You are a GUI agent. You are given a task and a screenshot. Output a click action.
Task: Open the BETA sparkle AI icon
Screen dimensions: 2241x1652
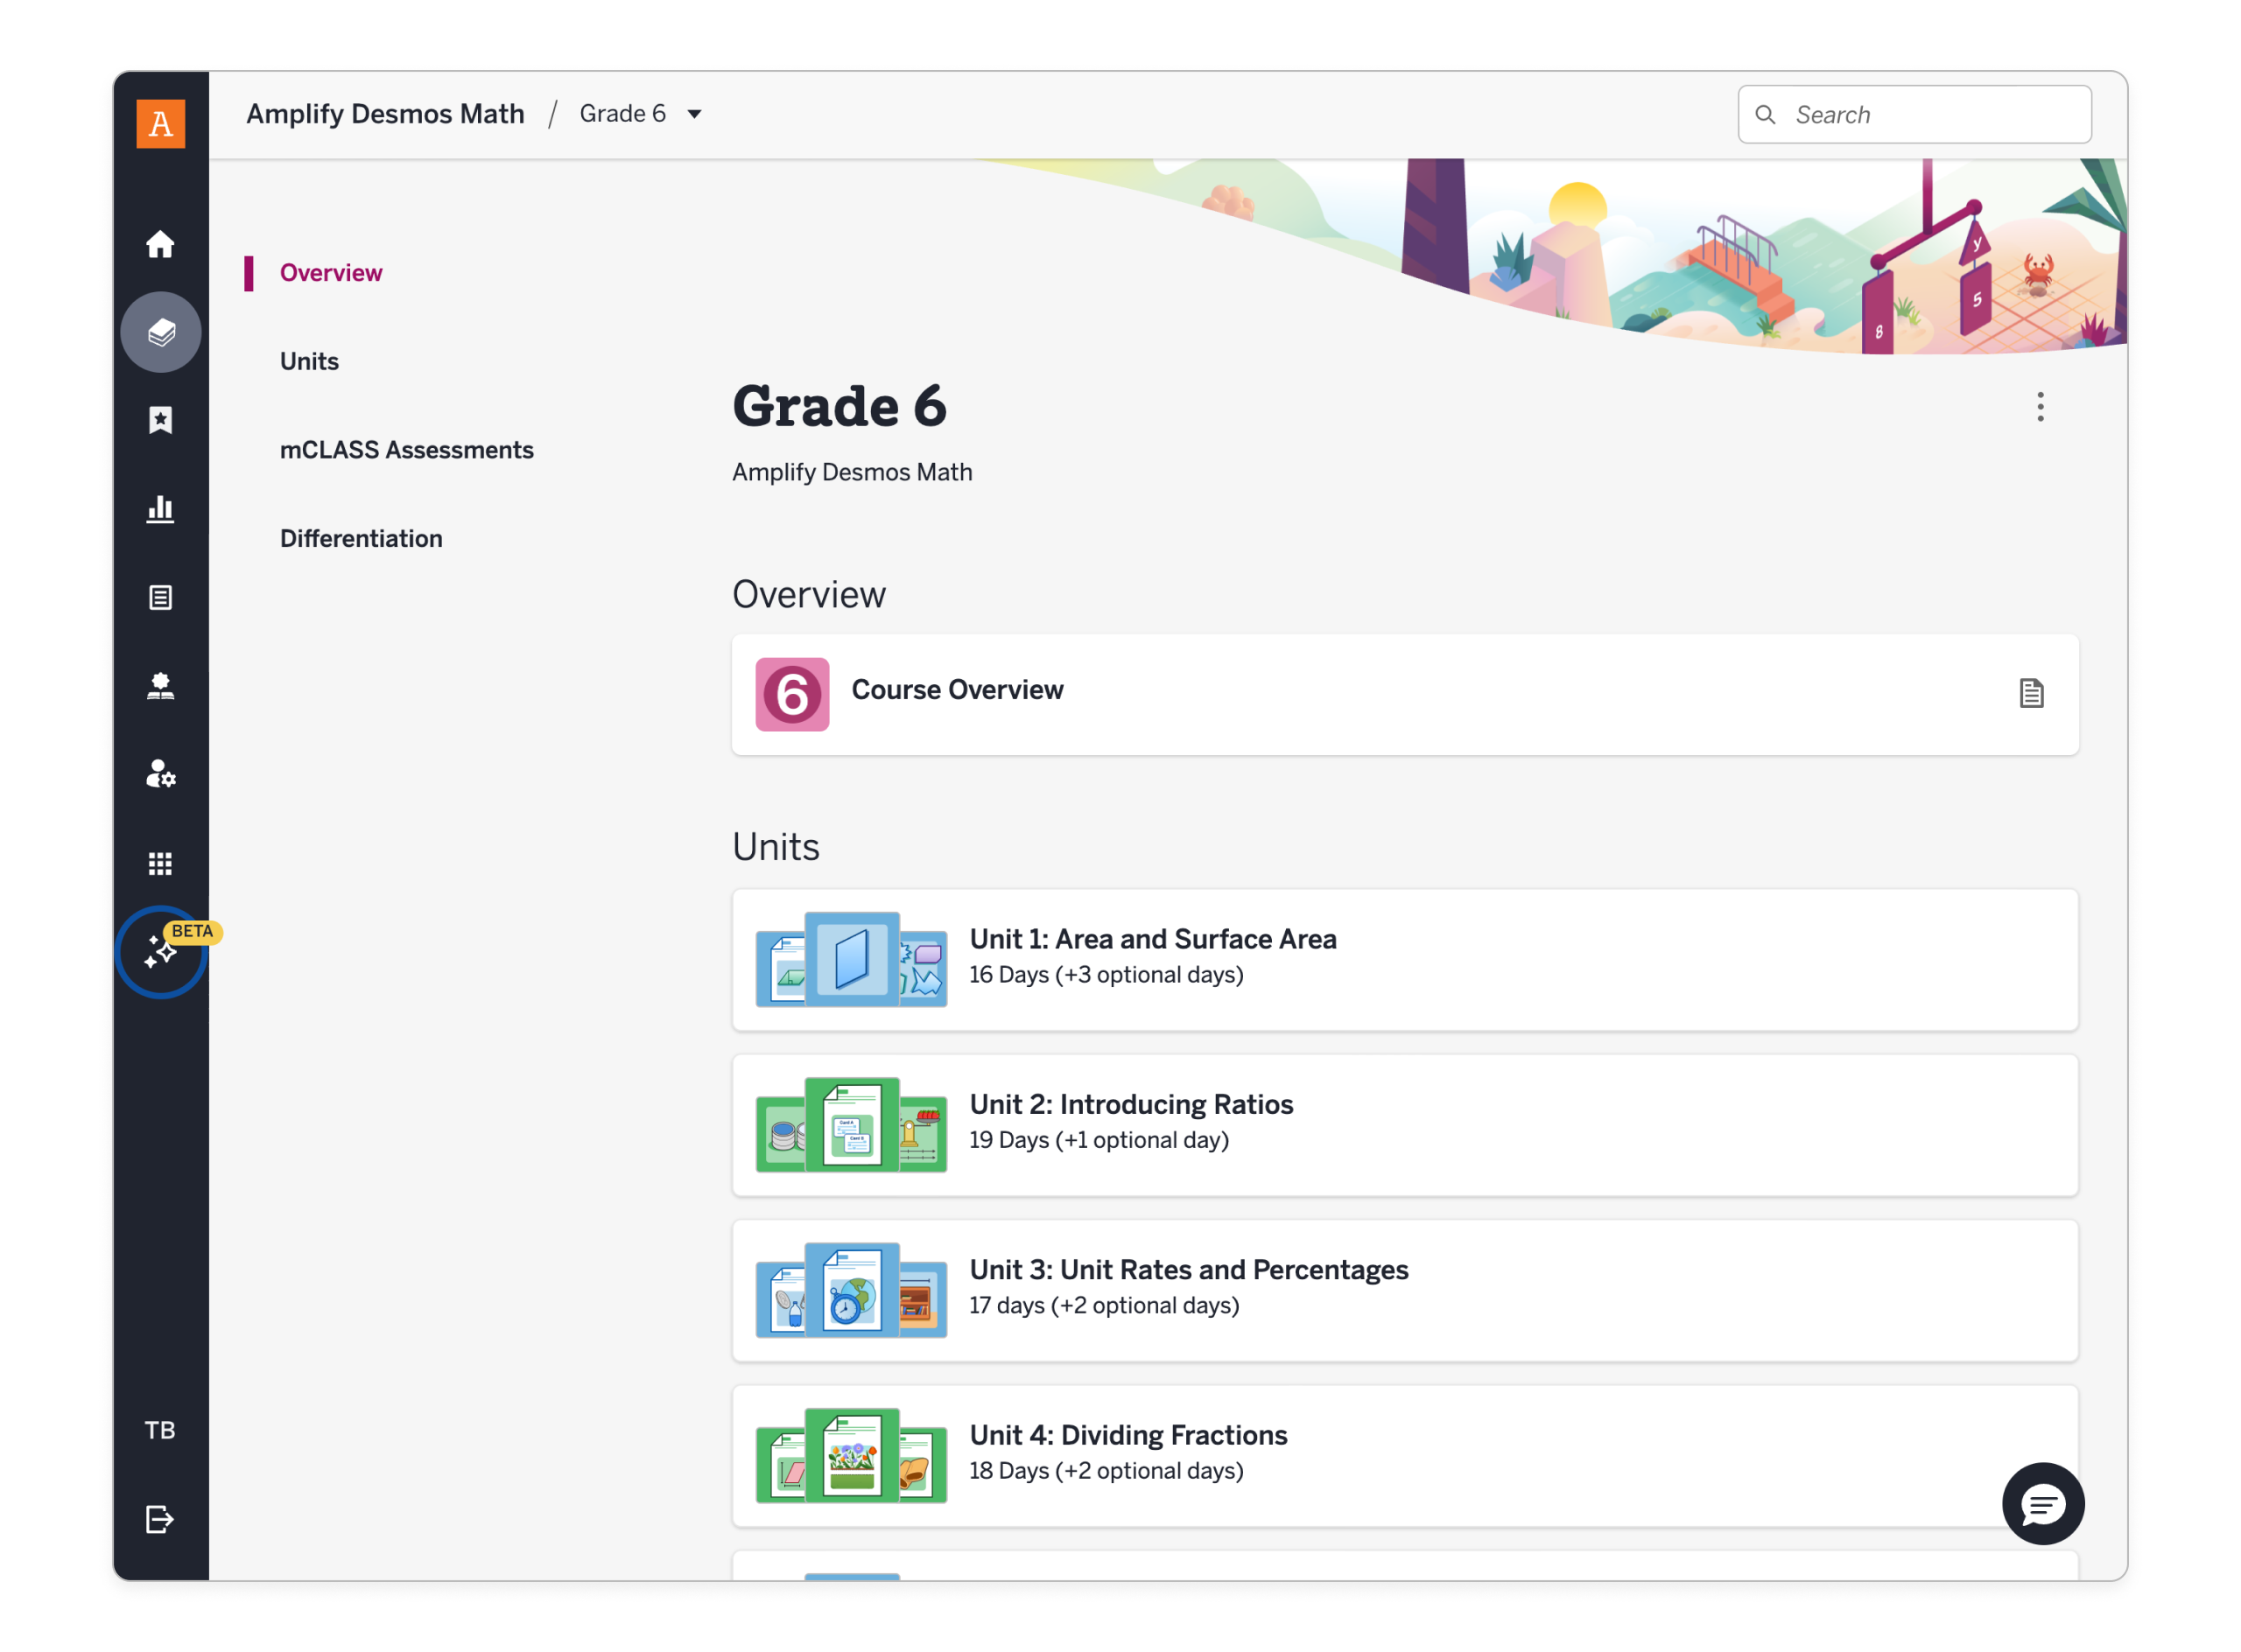[161, 954]
